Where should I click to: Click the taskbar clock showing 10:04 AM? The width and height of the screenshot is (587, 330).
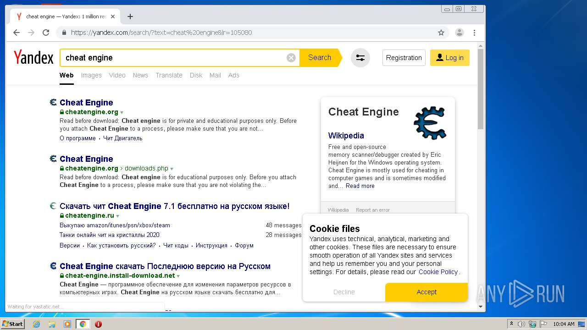point(563,324)
